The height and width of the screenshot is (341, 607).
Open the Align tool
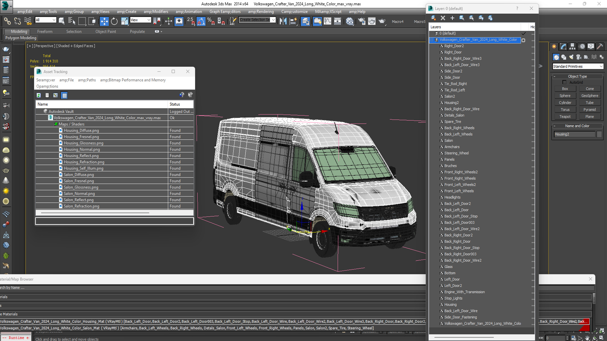(x=293, y=21)
